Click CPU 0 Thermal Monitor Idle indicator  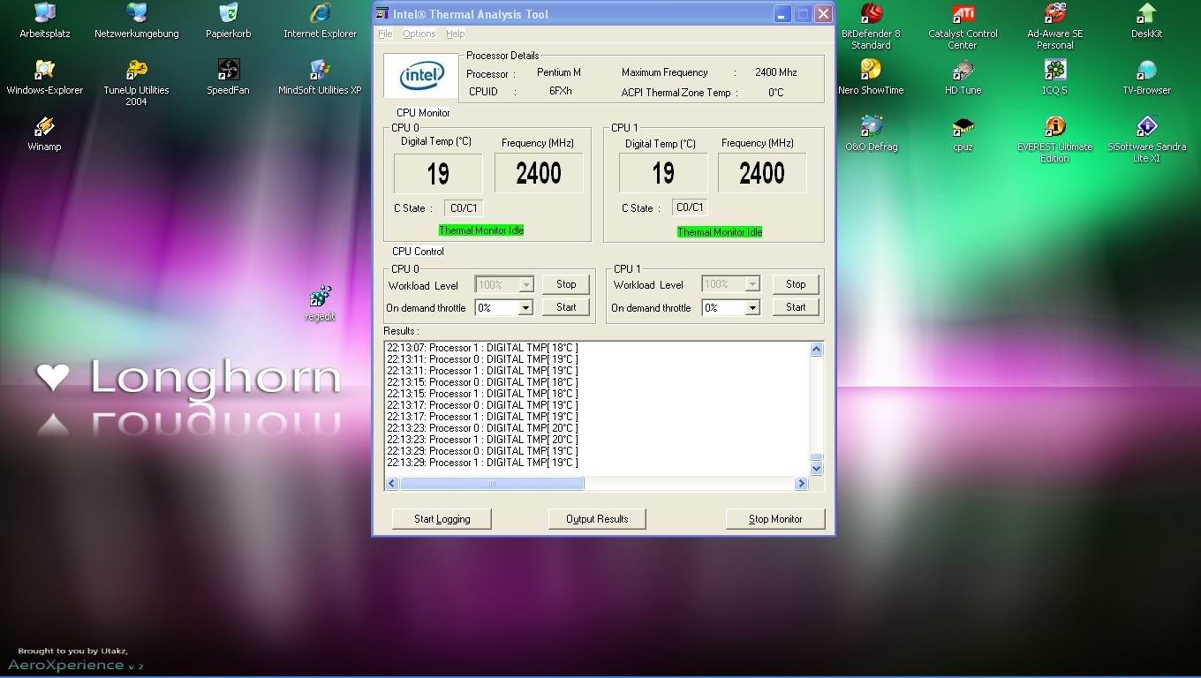point(481,230)
